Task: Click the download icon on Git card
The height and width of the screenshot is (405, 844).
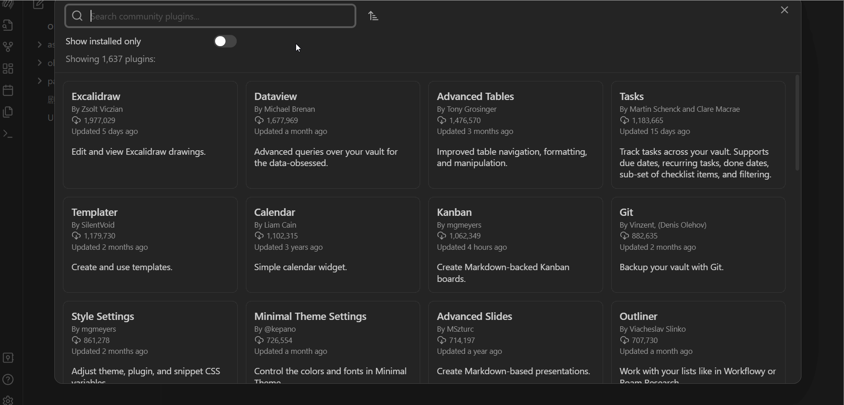Action: tap(624, 236)
